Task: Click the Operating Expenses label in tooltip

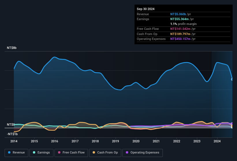Action: (151, 39)
